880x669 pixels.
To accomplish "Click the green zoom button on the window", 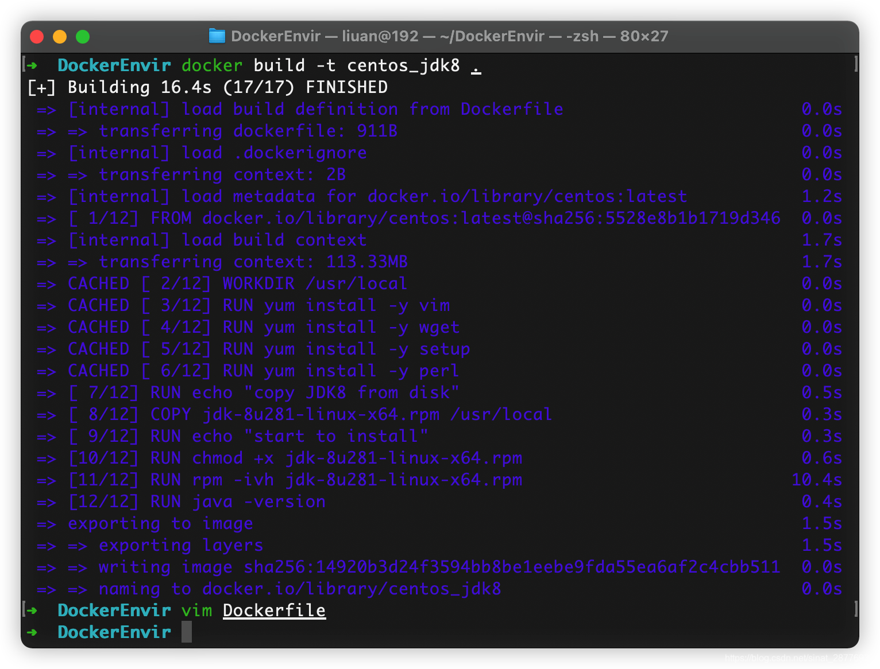I will pyautogui.click(x=83, y=36).
